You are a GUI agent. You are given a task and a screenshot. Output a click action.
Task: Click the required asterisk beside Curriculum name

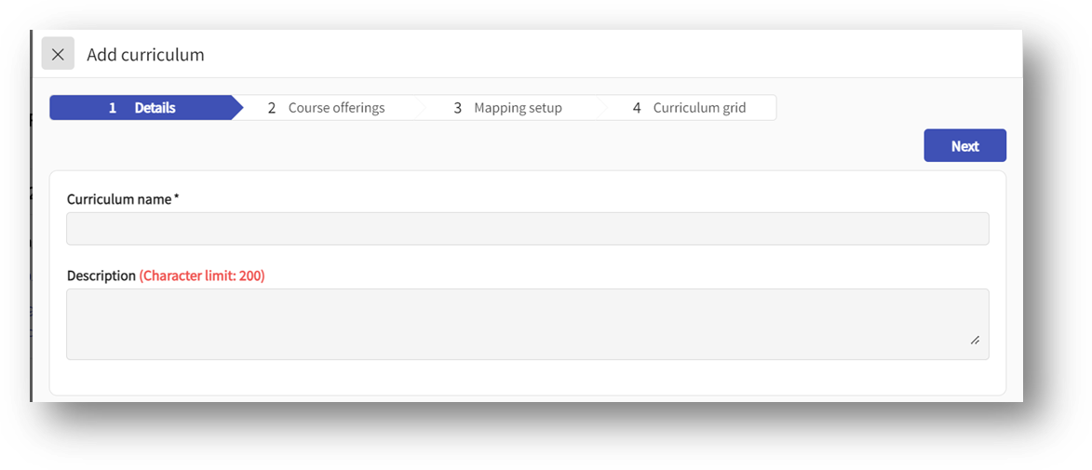pyautogui.click(x=177, y=198)
